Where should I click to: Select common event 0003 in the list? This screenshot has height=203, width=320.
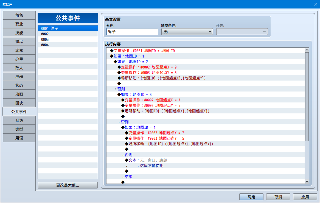click(x=68, y=39)
